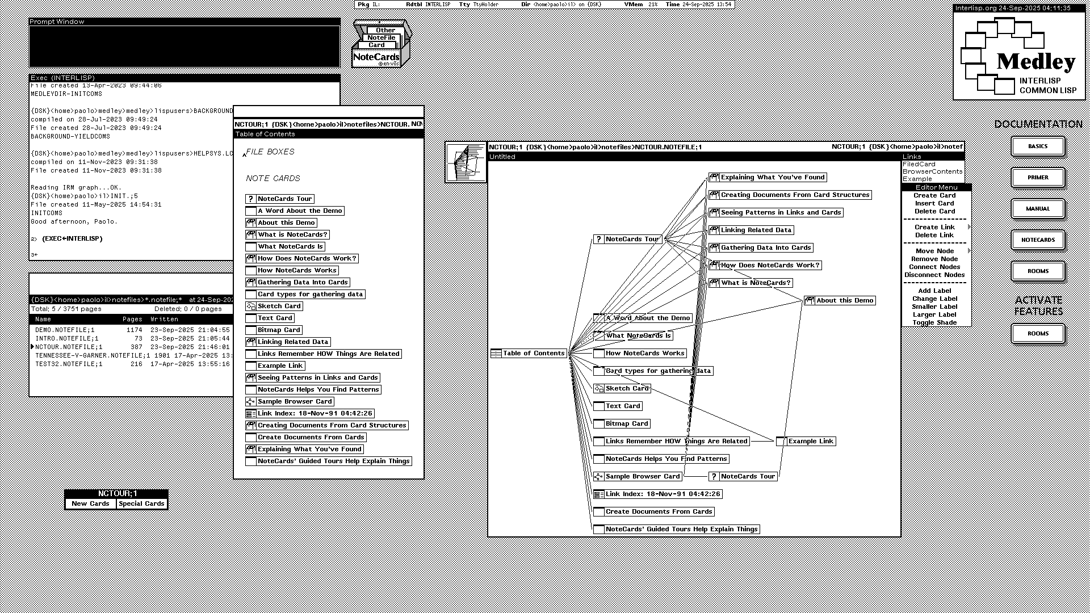Click the BASICS documentation button
The width and height of the screenshot is (1090, 613).
point(1038,146)
